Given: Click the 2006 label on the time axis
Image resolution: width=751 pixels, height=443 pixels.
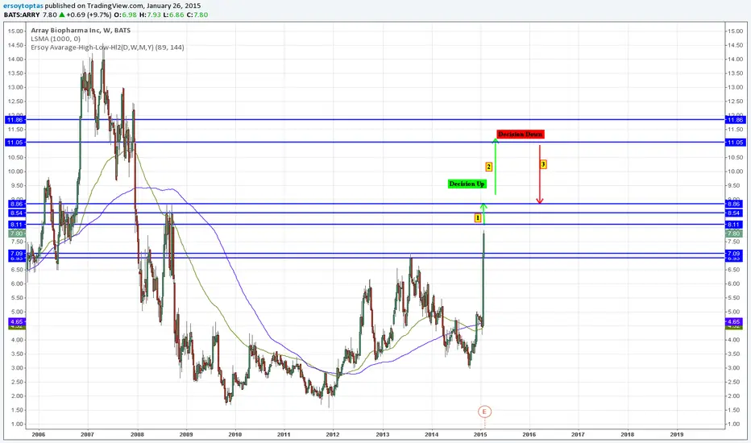Looking at the screenshot, I should tap(39, 434).
